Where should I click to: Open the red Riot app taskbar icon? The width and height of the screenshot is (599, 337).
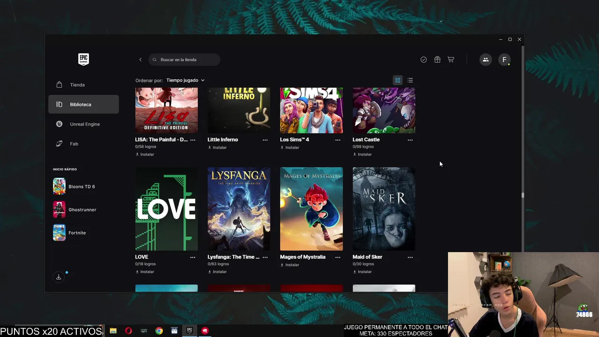coord(205,330)
